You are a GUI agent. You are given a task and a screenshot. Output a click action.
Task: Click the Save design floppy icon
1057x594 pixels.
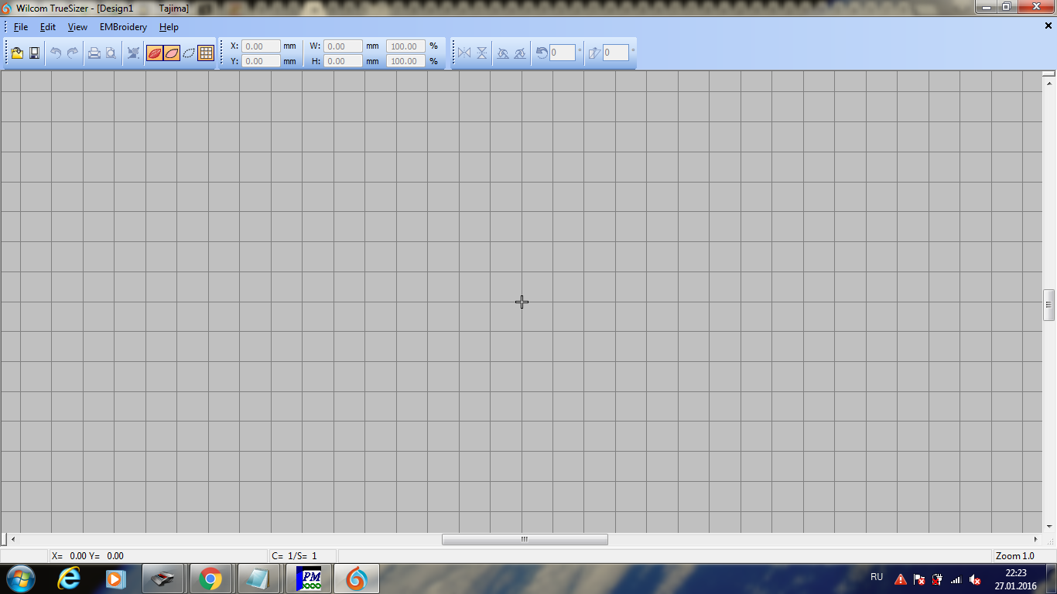[35, 53]
